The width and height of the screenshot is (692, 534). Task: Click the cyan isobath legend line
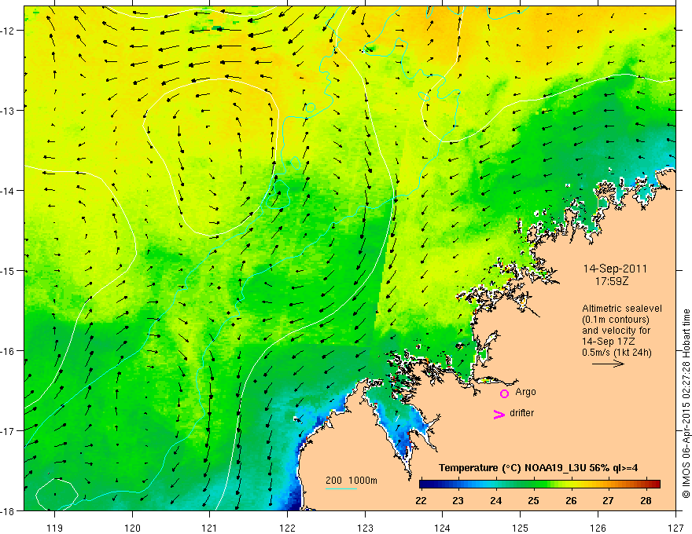pyautogui.click(x=341, y=488)
